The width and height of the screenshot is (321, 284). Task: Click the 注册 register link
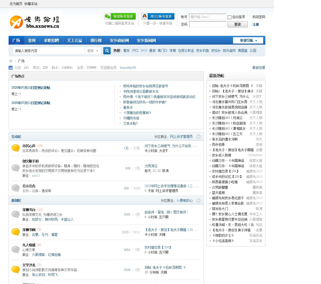coord(256,25)
